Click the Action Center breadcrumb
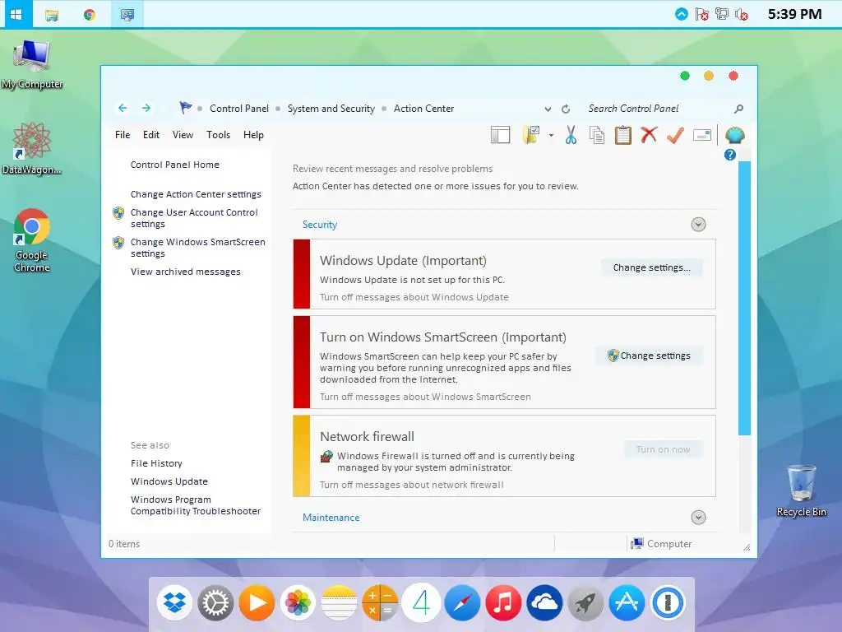The image size is (842, 632). click(423, 109)
